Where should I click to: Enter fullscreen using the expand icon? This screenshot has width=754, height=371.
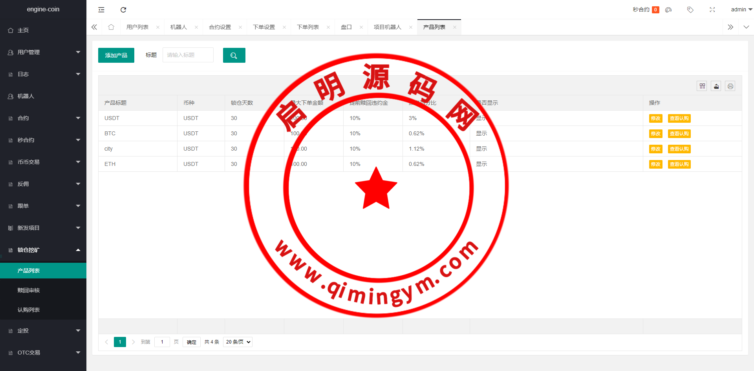(x=712, y=10)
